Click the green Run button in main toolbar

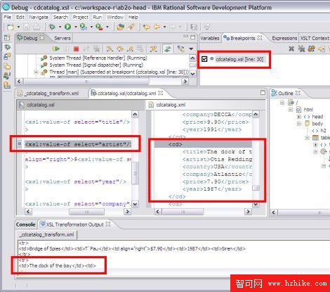point(68,27)
